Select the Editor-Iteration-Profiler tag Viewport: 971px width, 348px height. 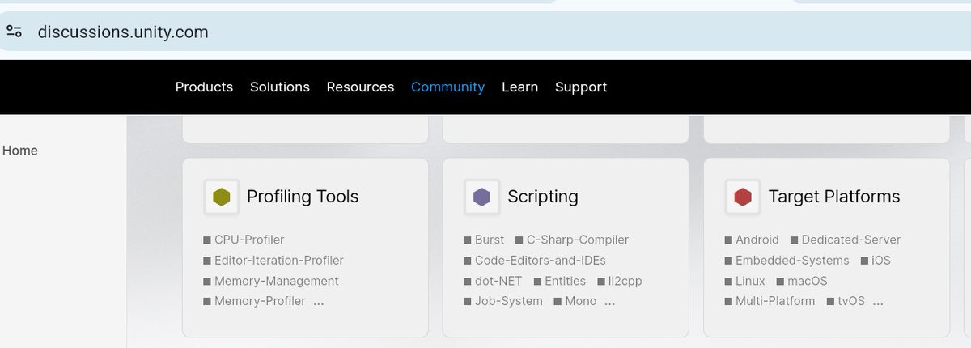[273, 261]
